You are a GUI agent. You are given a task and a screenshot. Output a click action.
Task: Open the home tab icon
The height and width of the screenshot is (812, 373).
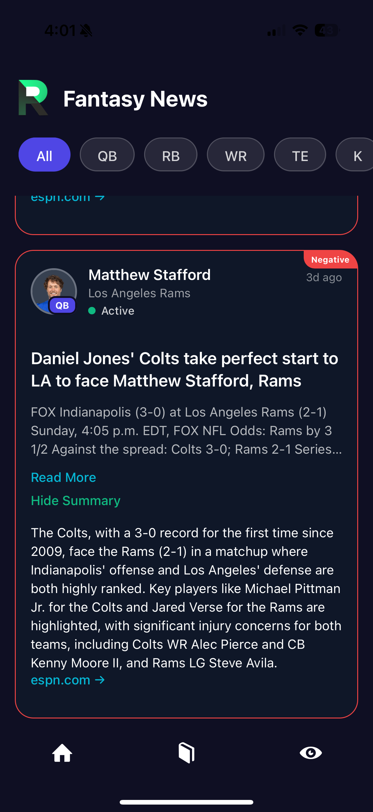tap(62, 753)
